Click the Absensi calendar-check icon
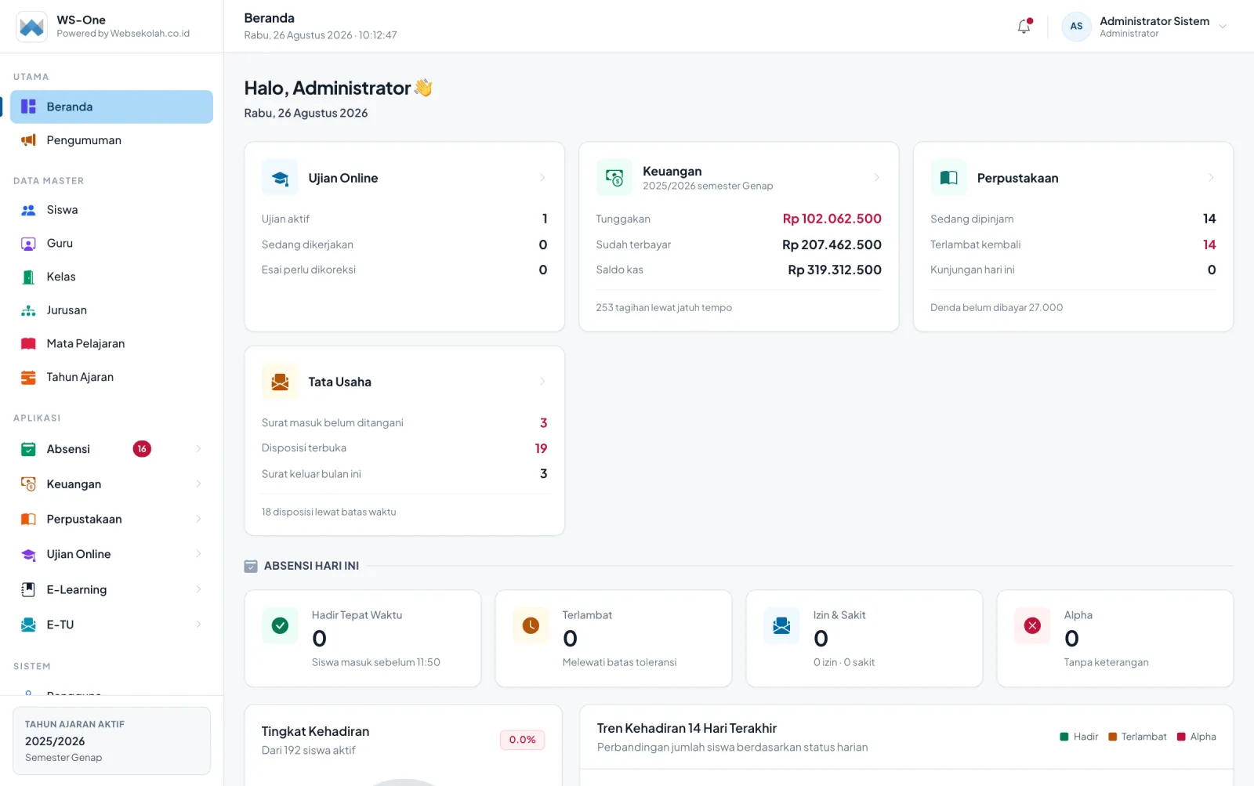 click(28, 449)
